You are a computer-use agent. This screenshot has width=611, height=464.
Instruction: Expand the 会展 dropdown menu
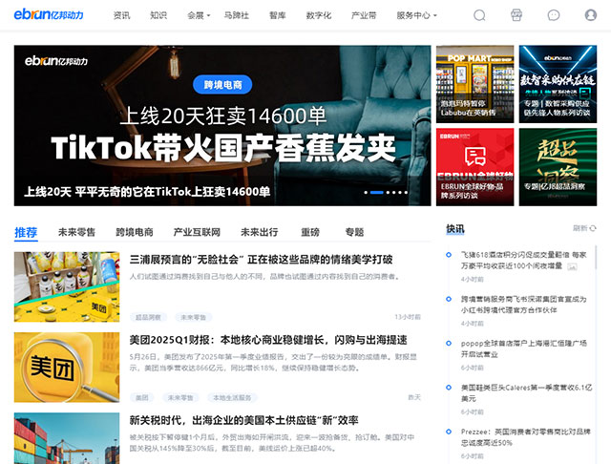[199, 15]
